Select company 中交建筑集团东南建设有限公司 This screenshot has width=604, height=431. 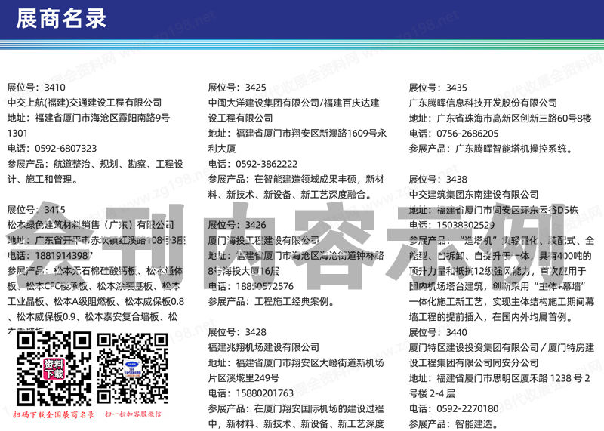click(474, 195)
